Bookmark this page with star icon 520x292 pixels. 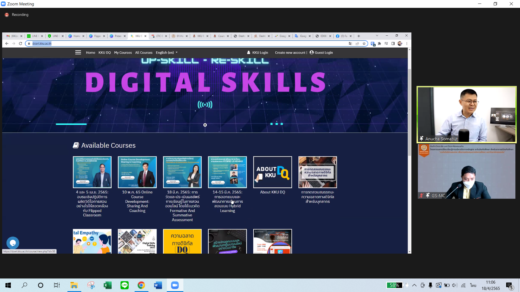point(364,44)
